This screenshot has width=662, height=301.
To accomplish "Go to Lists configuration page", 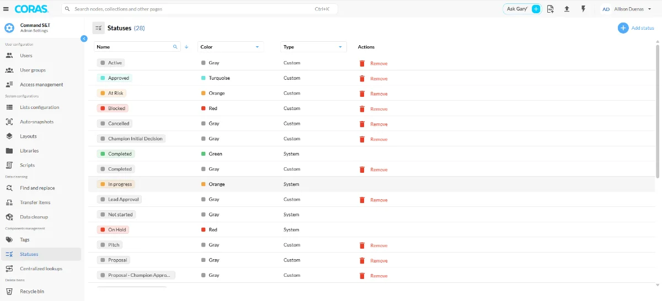I will [39, 107].
